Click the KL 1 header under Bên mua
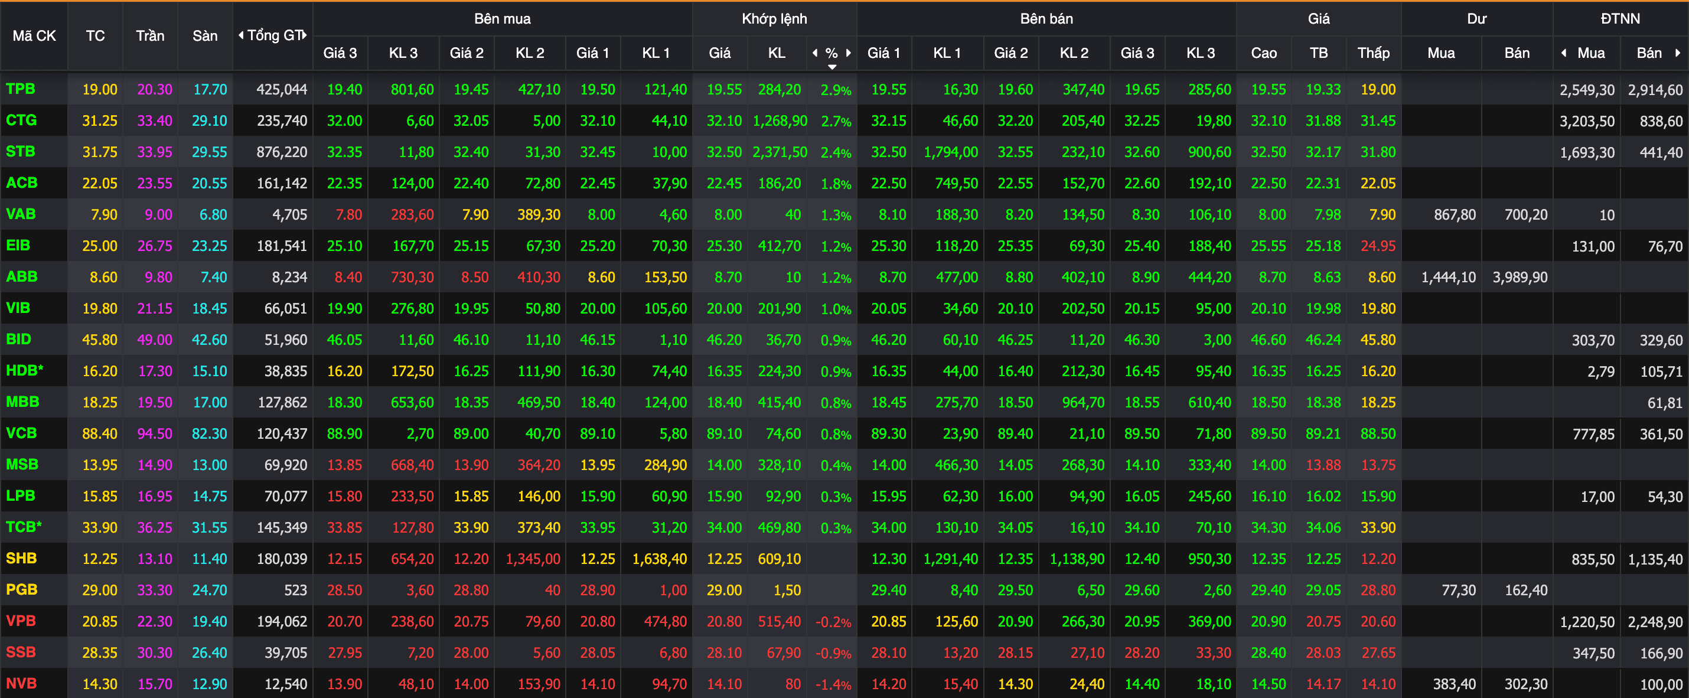Screen dimensions: 1689x698 656,53
